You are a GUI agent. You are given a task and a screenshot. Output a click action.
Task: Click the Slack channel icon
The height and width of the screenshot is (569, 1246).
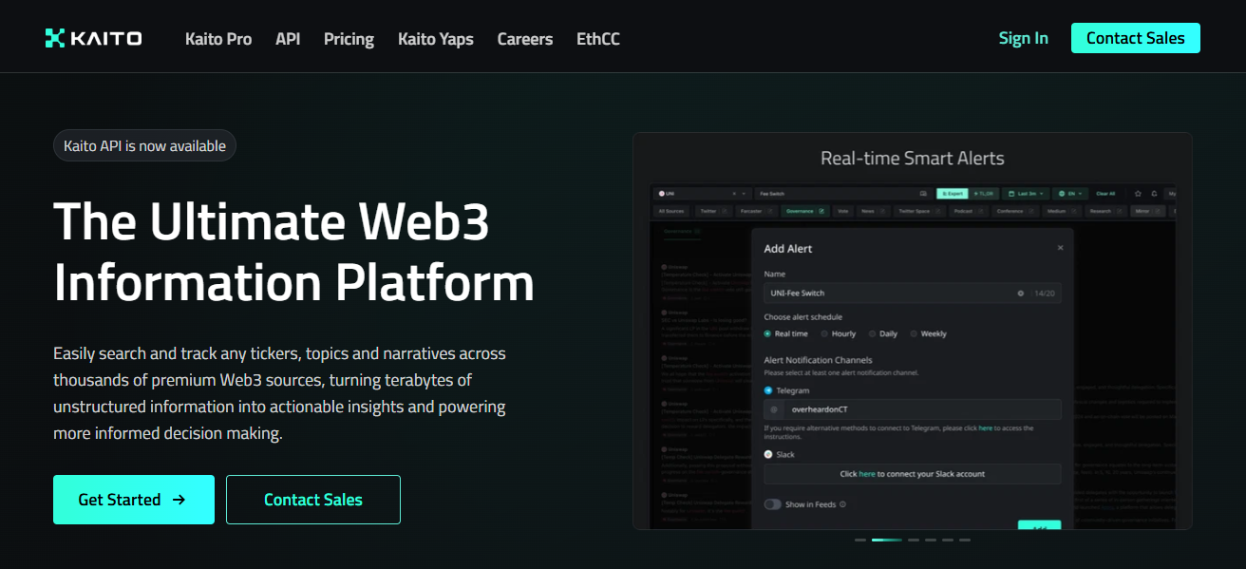tap(768, 455)
